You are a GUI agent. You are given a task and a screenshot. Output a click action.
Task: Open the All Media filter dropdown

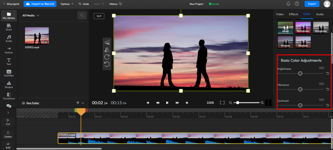(x=31, y=15)
